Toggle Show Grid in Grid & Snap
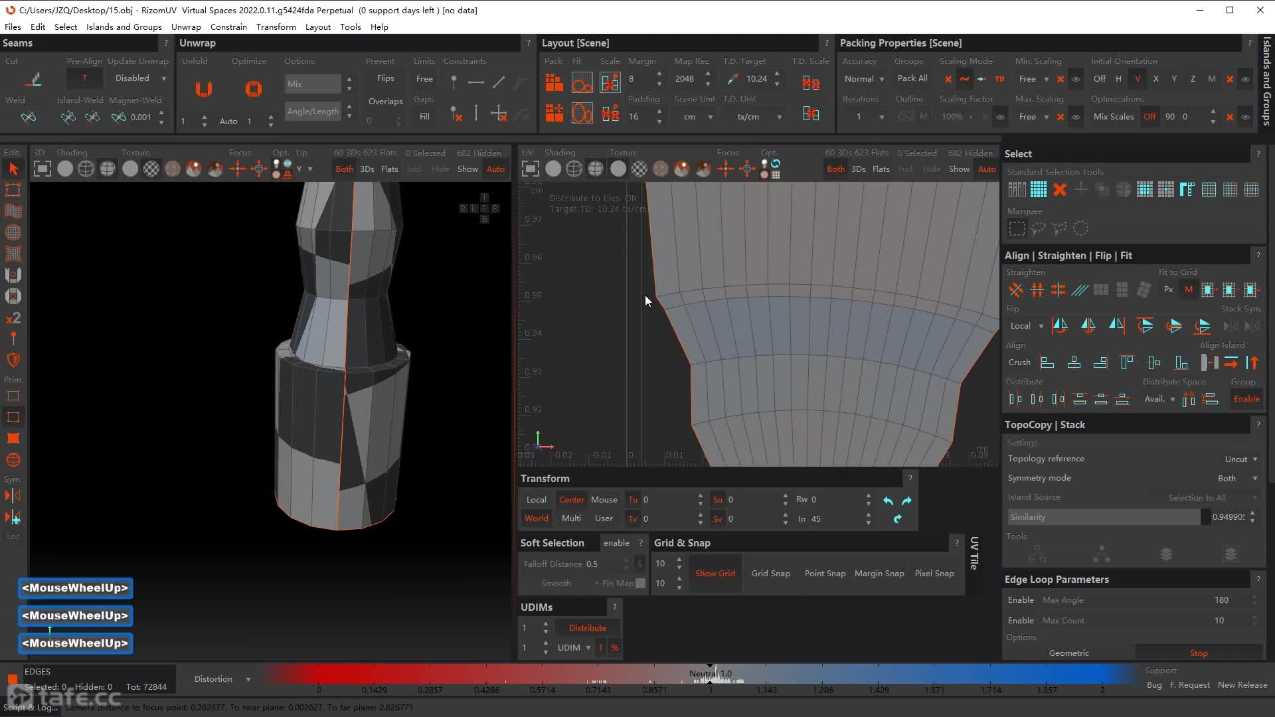 [x=715, y=574]
